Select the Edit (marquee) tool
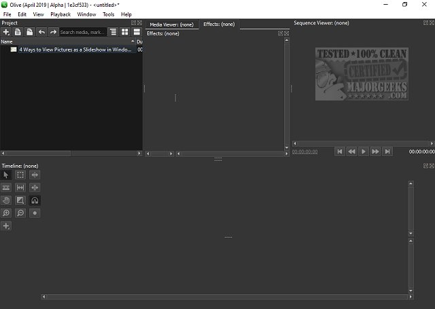This screenshot has height=309, width=435. [20, 175]
